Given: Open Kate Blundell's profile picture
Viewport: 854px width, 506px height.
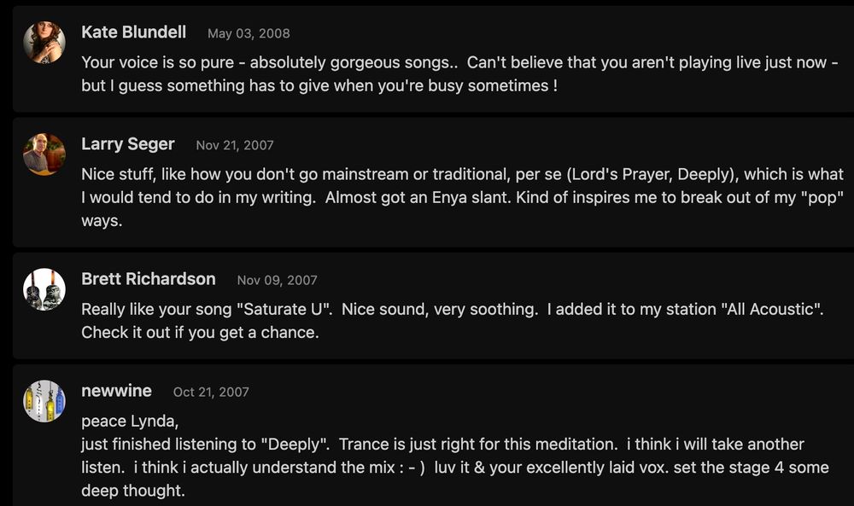Looking at the screenshot, I should 44,43.
